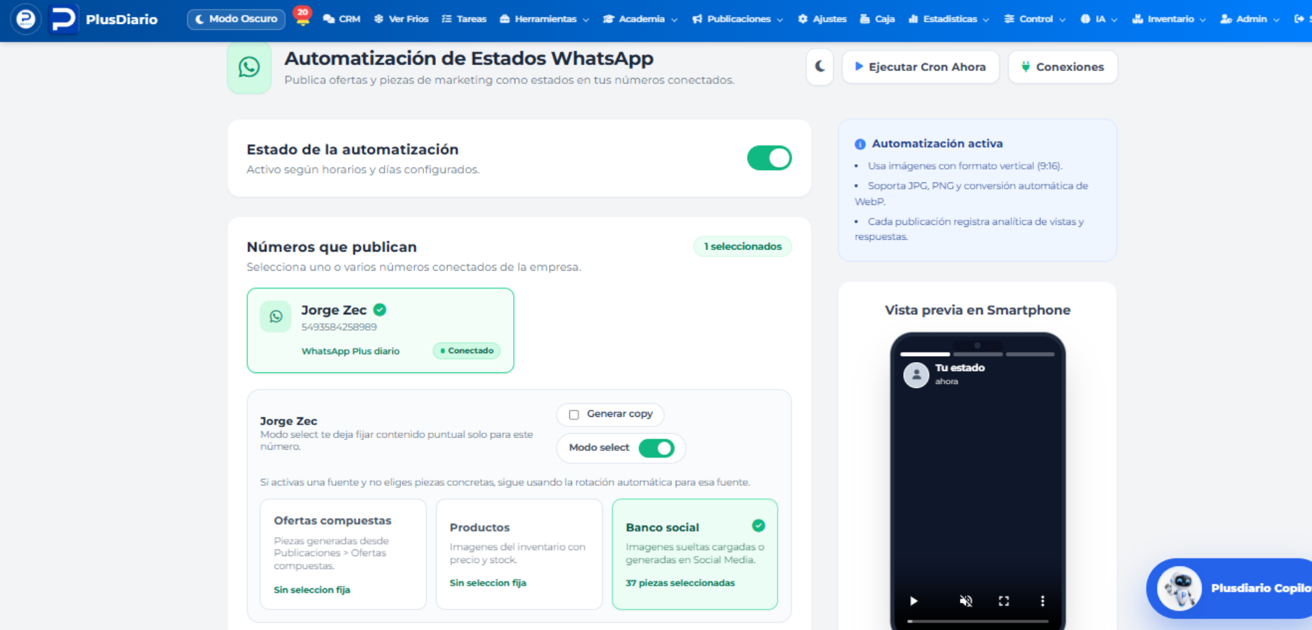1312x630 pixels.
Task: Click the logout icon at navbar end
Action: 1299,19
